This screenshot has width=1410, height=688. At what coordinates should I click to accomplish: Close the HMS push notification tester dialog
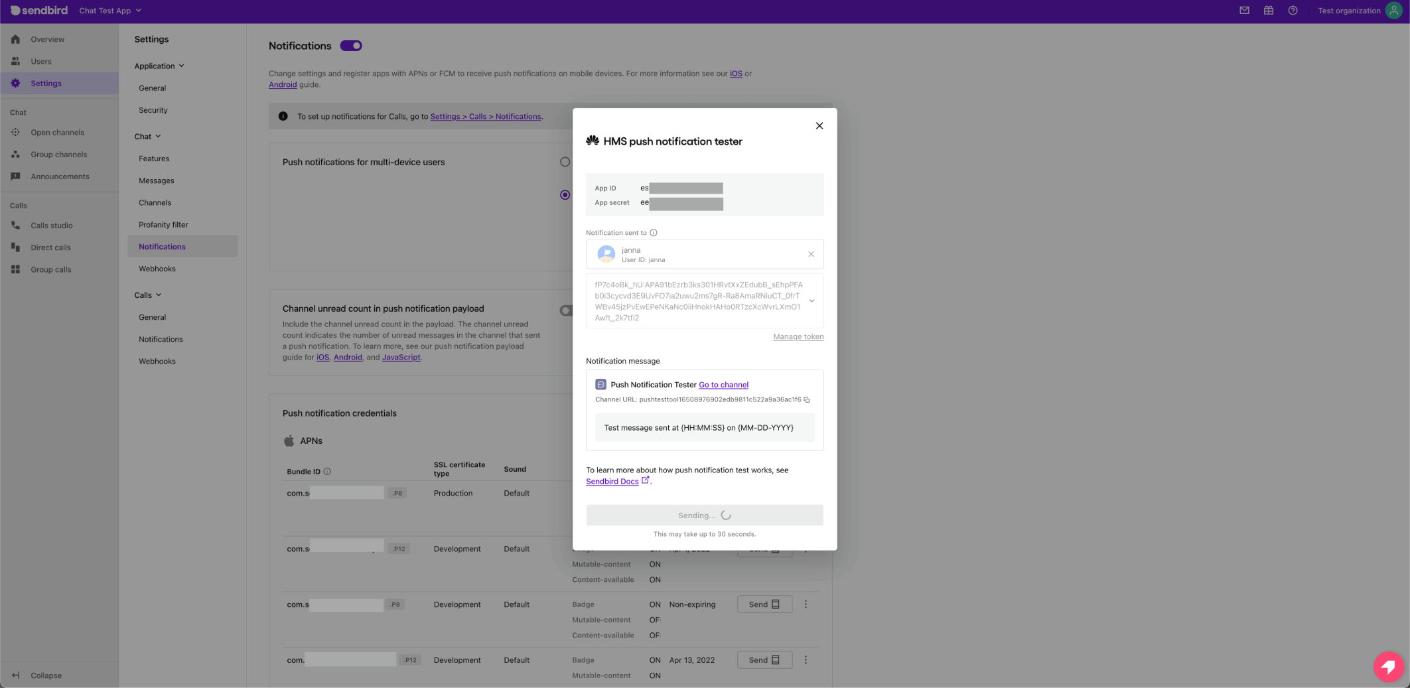pos(819,126)
